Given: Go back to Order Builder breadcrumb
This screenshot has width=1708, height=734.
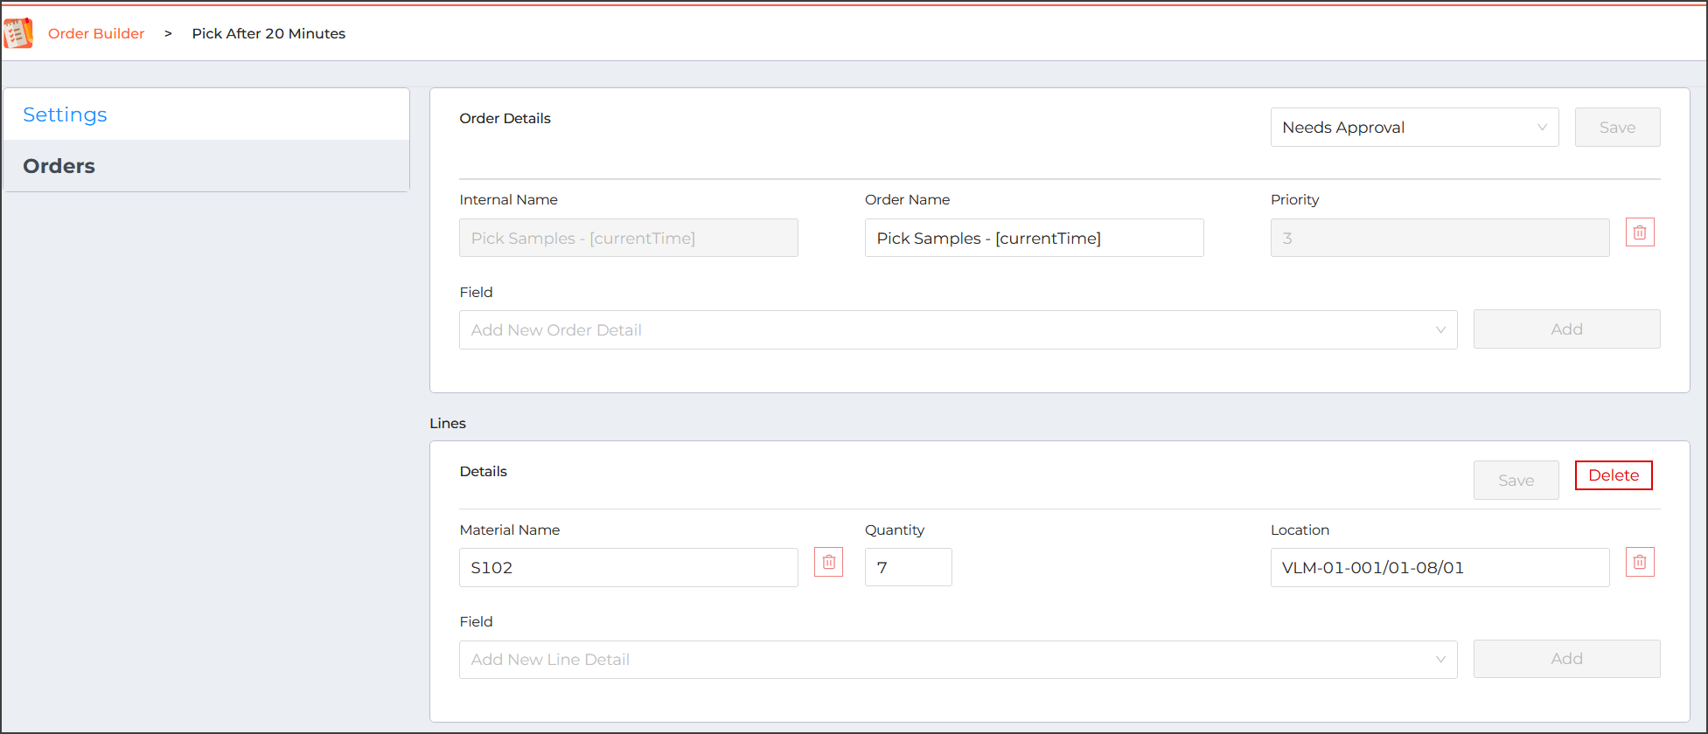Looking at the screenshot, I should (x=96, y=33).
